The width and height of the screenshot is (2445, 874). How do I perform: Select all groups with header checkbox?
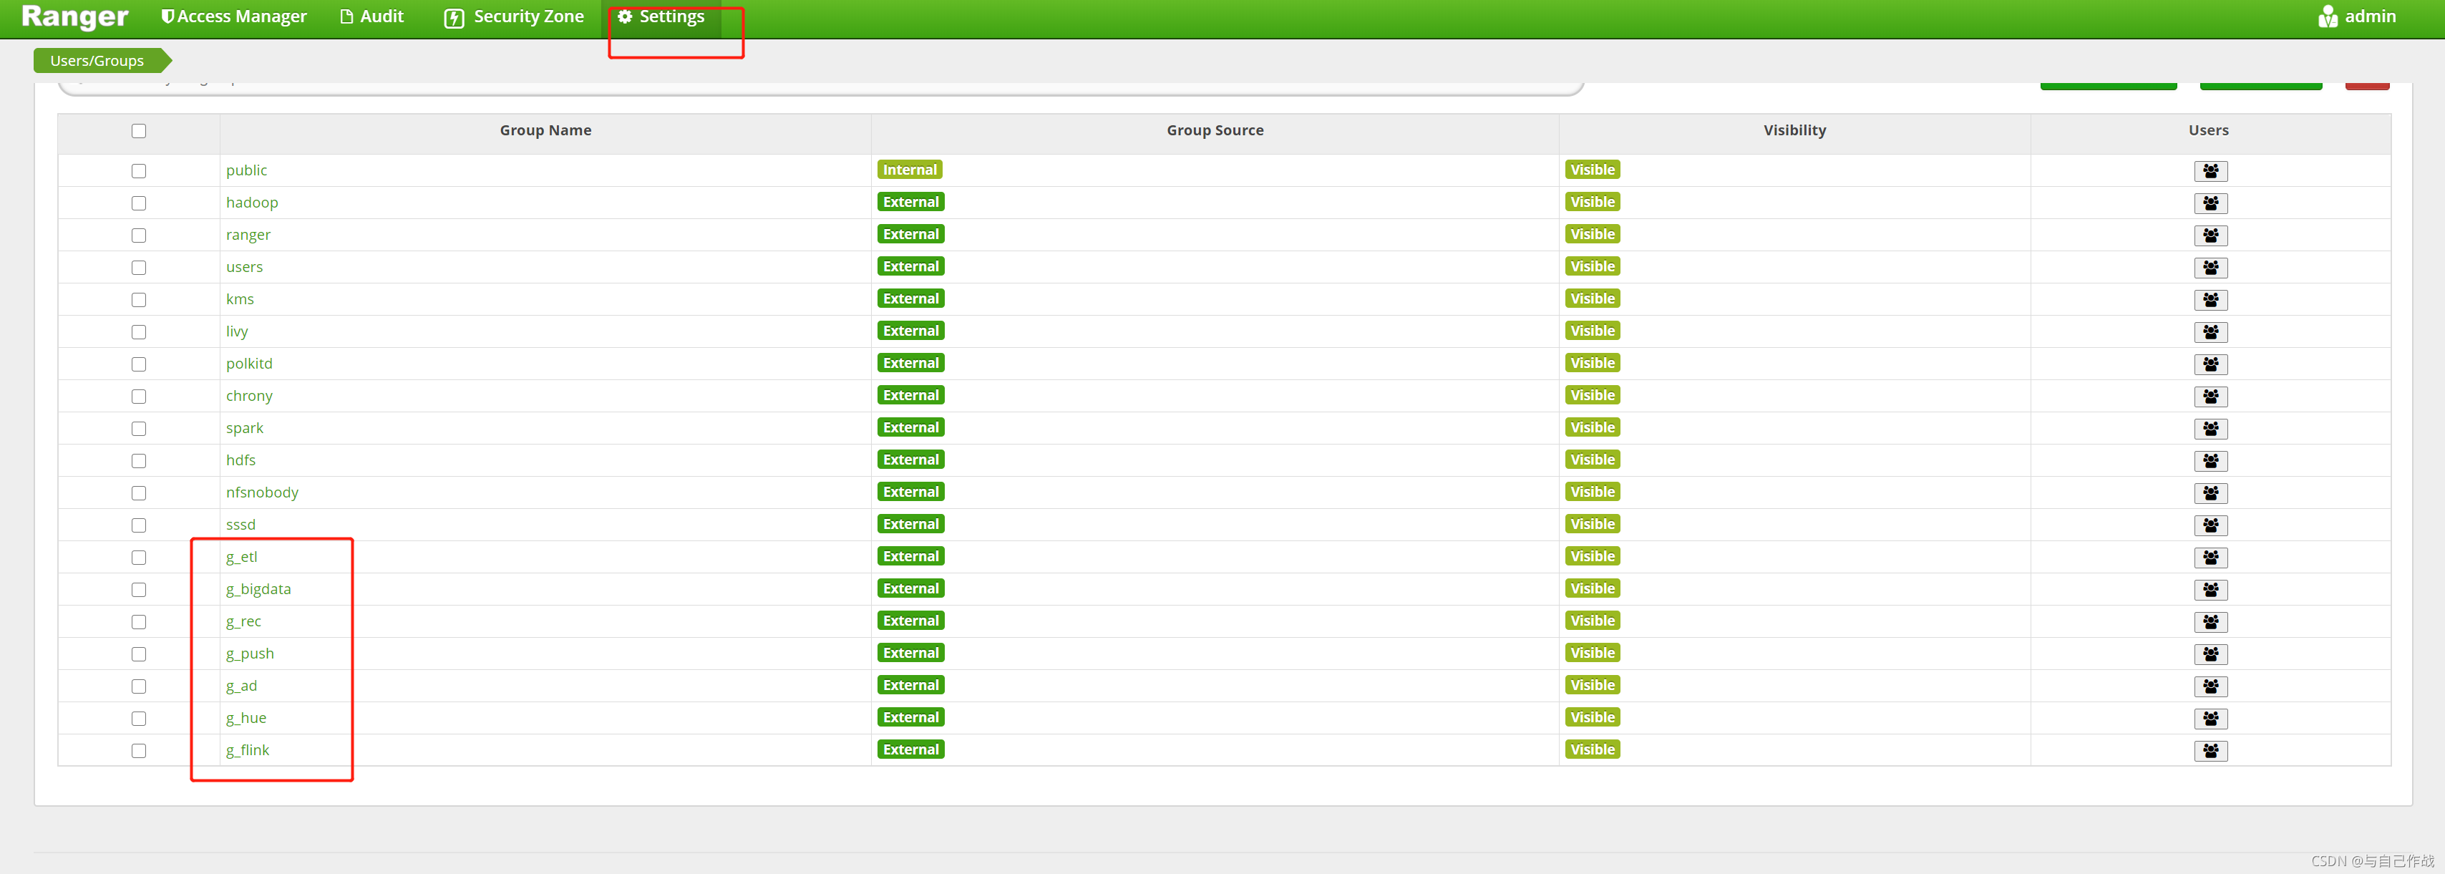coord(139,131)
